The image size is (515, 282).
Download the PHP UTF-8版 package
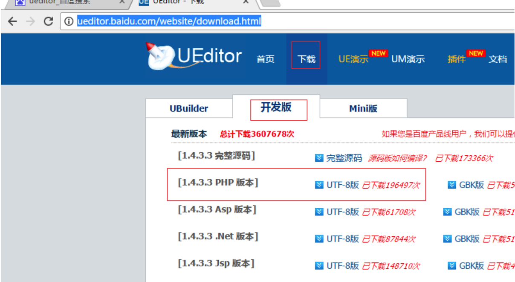coord(343,185)
